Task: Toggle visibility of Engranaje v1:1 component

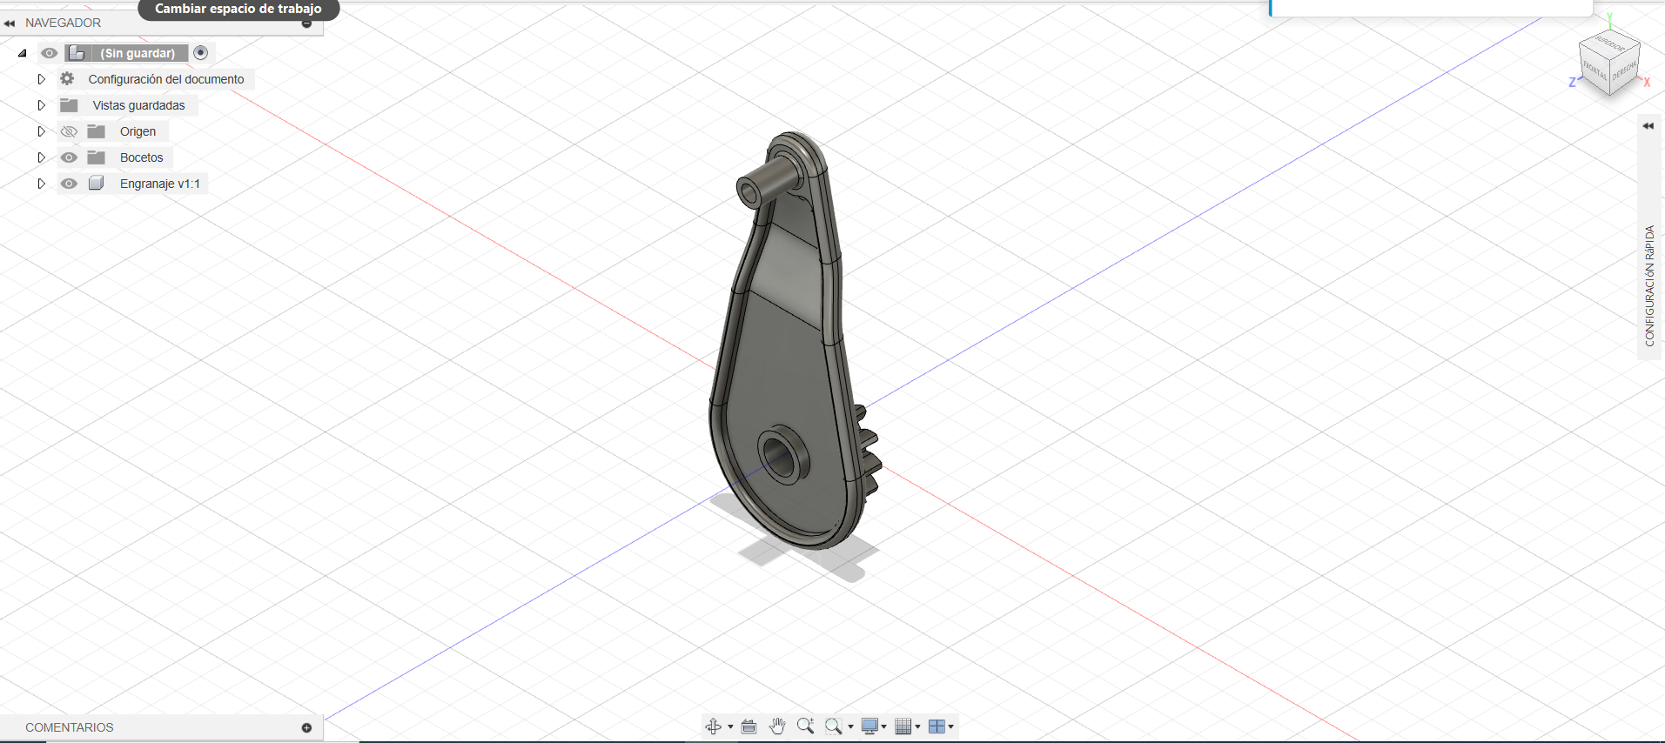Action: tap(69, 184)
